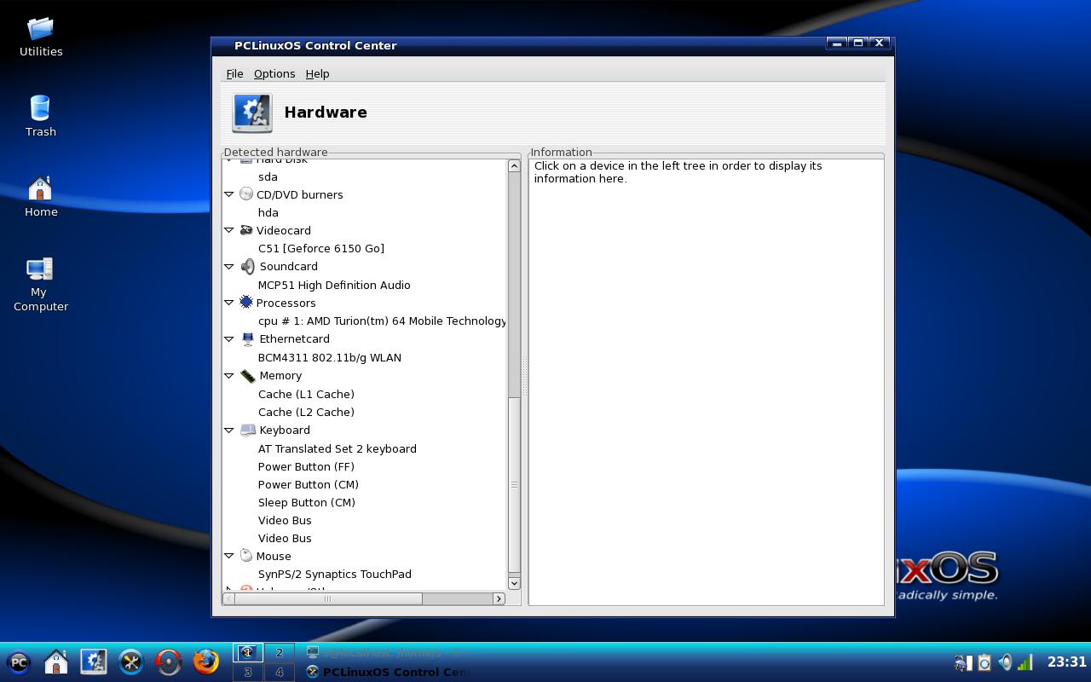Click the Processors chip icon
1091x682 pixels.
point(246,303)
